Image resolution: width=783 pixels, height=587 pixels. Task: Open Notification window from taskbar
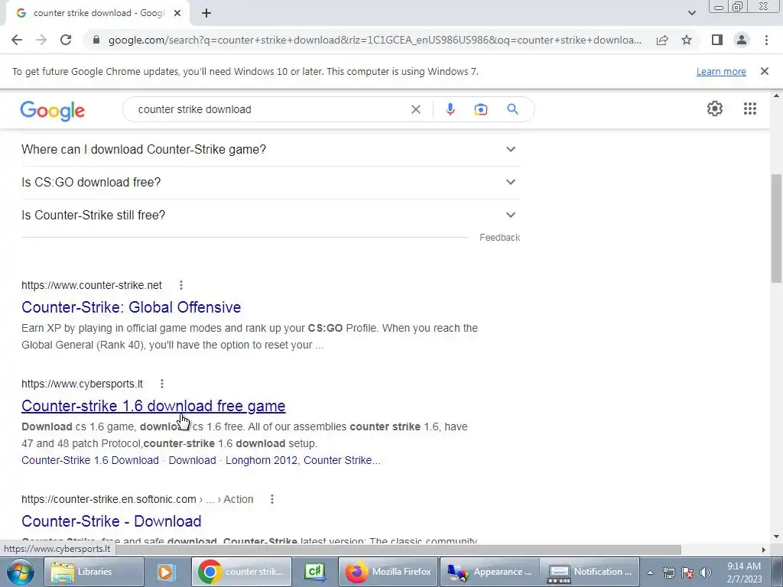(x=590, y=572)
